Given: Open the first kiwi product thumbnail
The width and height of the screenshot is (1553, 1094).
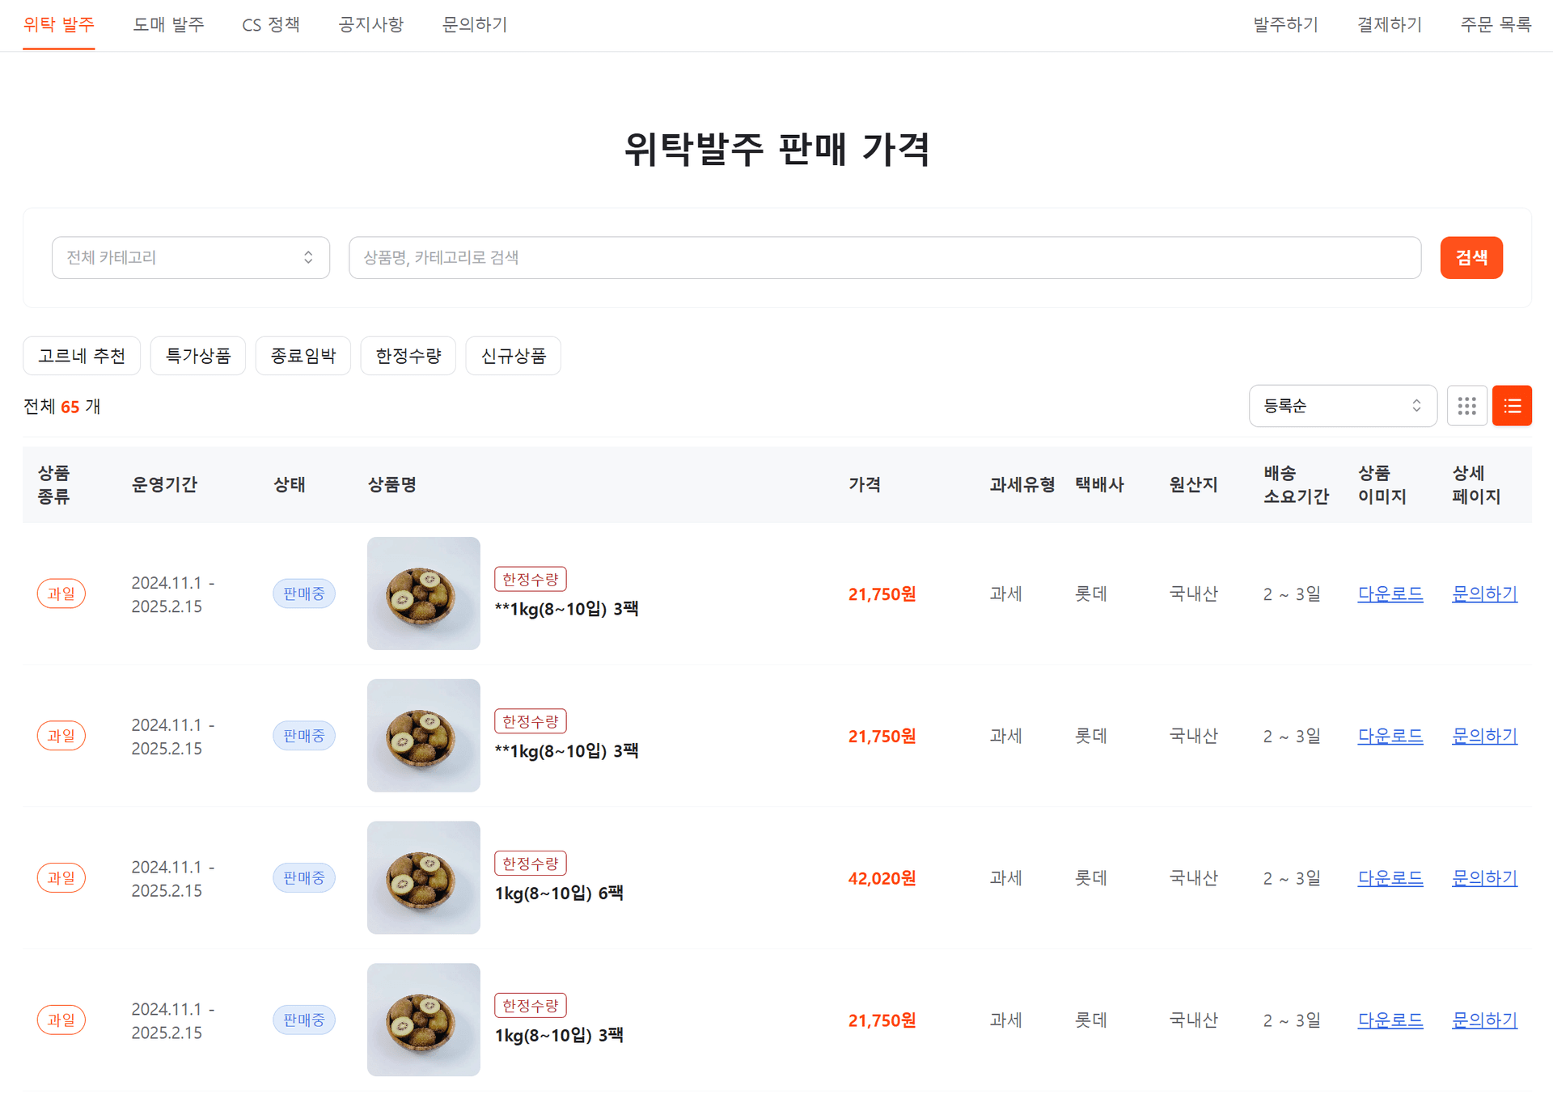Looking at the screenshot, I should (x=423, y=593).
